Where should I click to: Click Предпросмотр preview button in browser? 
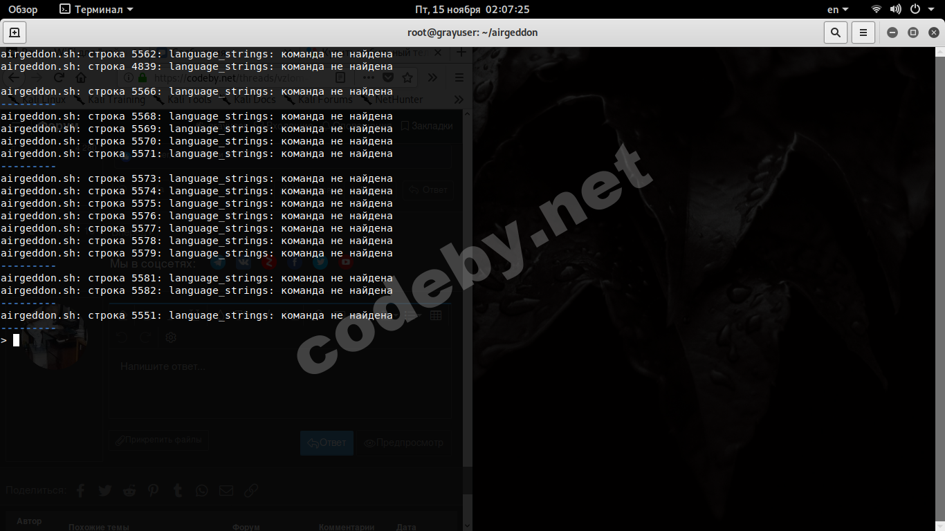[x=405, y=442]
